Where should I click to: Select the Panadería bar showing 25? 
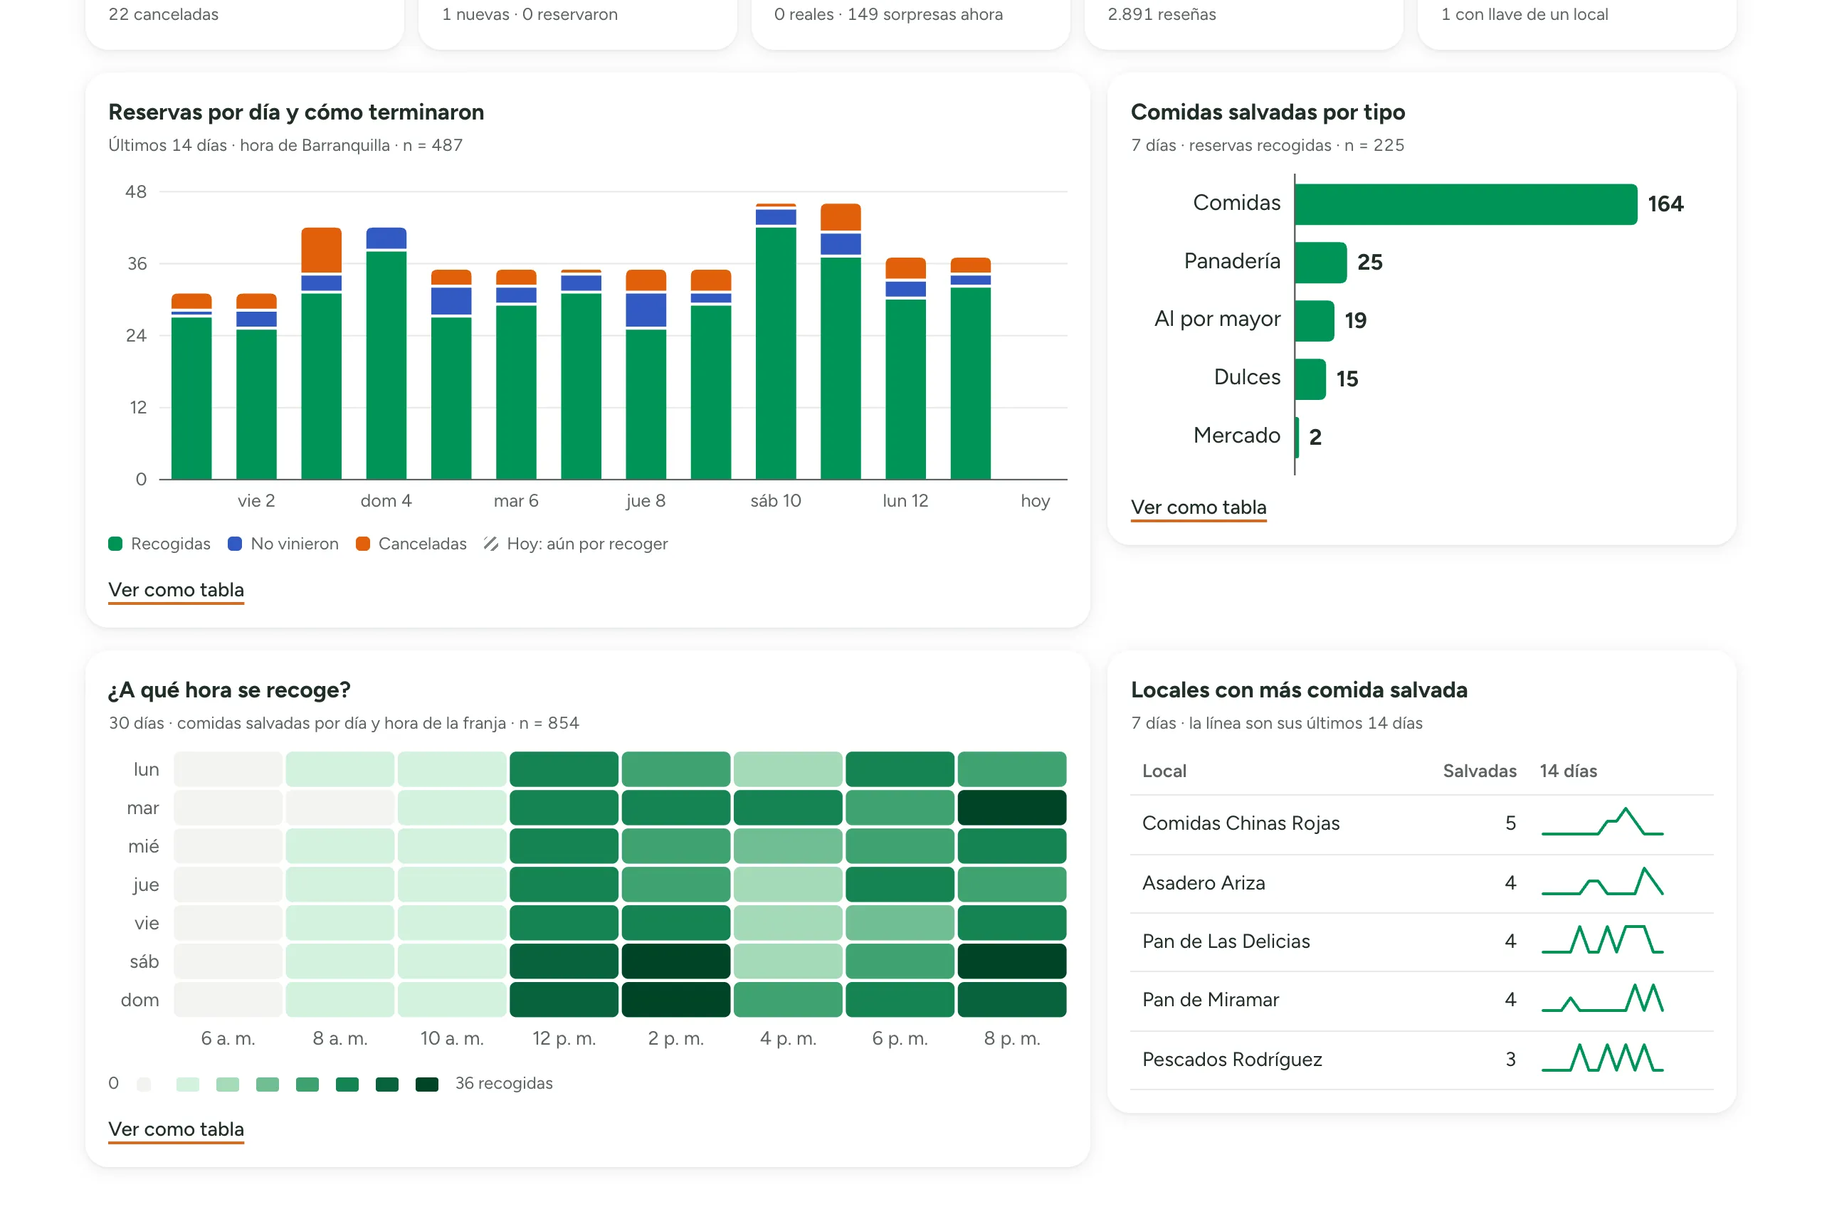click(x=1321, y=263)
